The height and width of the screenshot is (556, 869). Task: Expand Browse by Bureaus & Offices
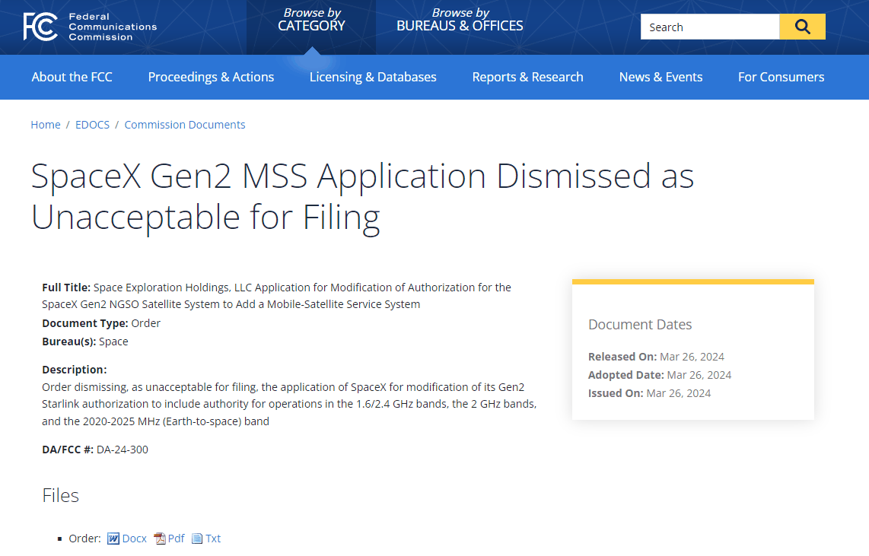[x=460, y=20]
